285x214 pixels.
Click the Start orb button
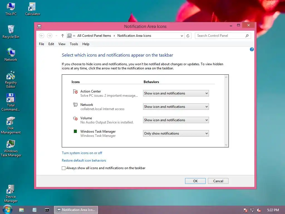coord(8,210)
